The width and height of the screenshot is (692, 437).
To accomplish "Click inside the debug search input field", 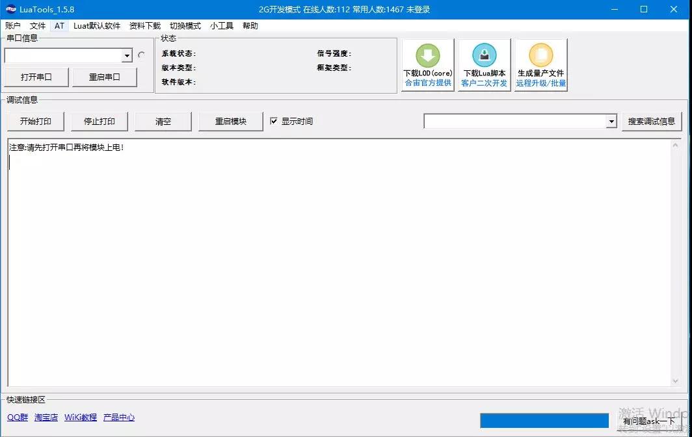I will pyautogui.click(x=515, y=122).
